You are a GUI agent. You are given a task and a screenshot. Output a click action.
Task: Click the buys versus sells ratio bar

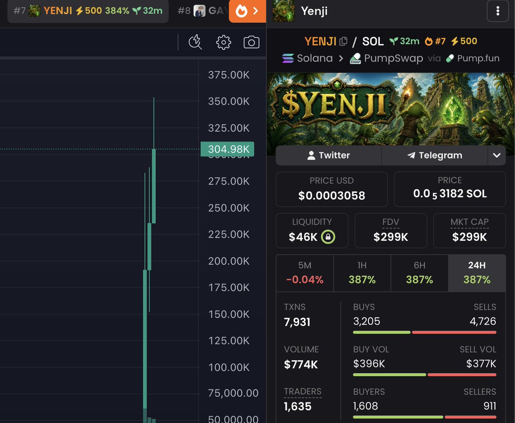pyautogui.click(x=425, y=332)
